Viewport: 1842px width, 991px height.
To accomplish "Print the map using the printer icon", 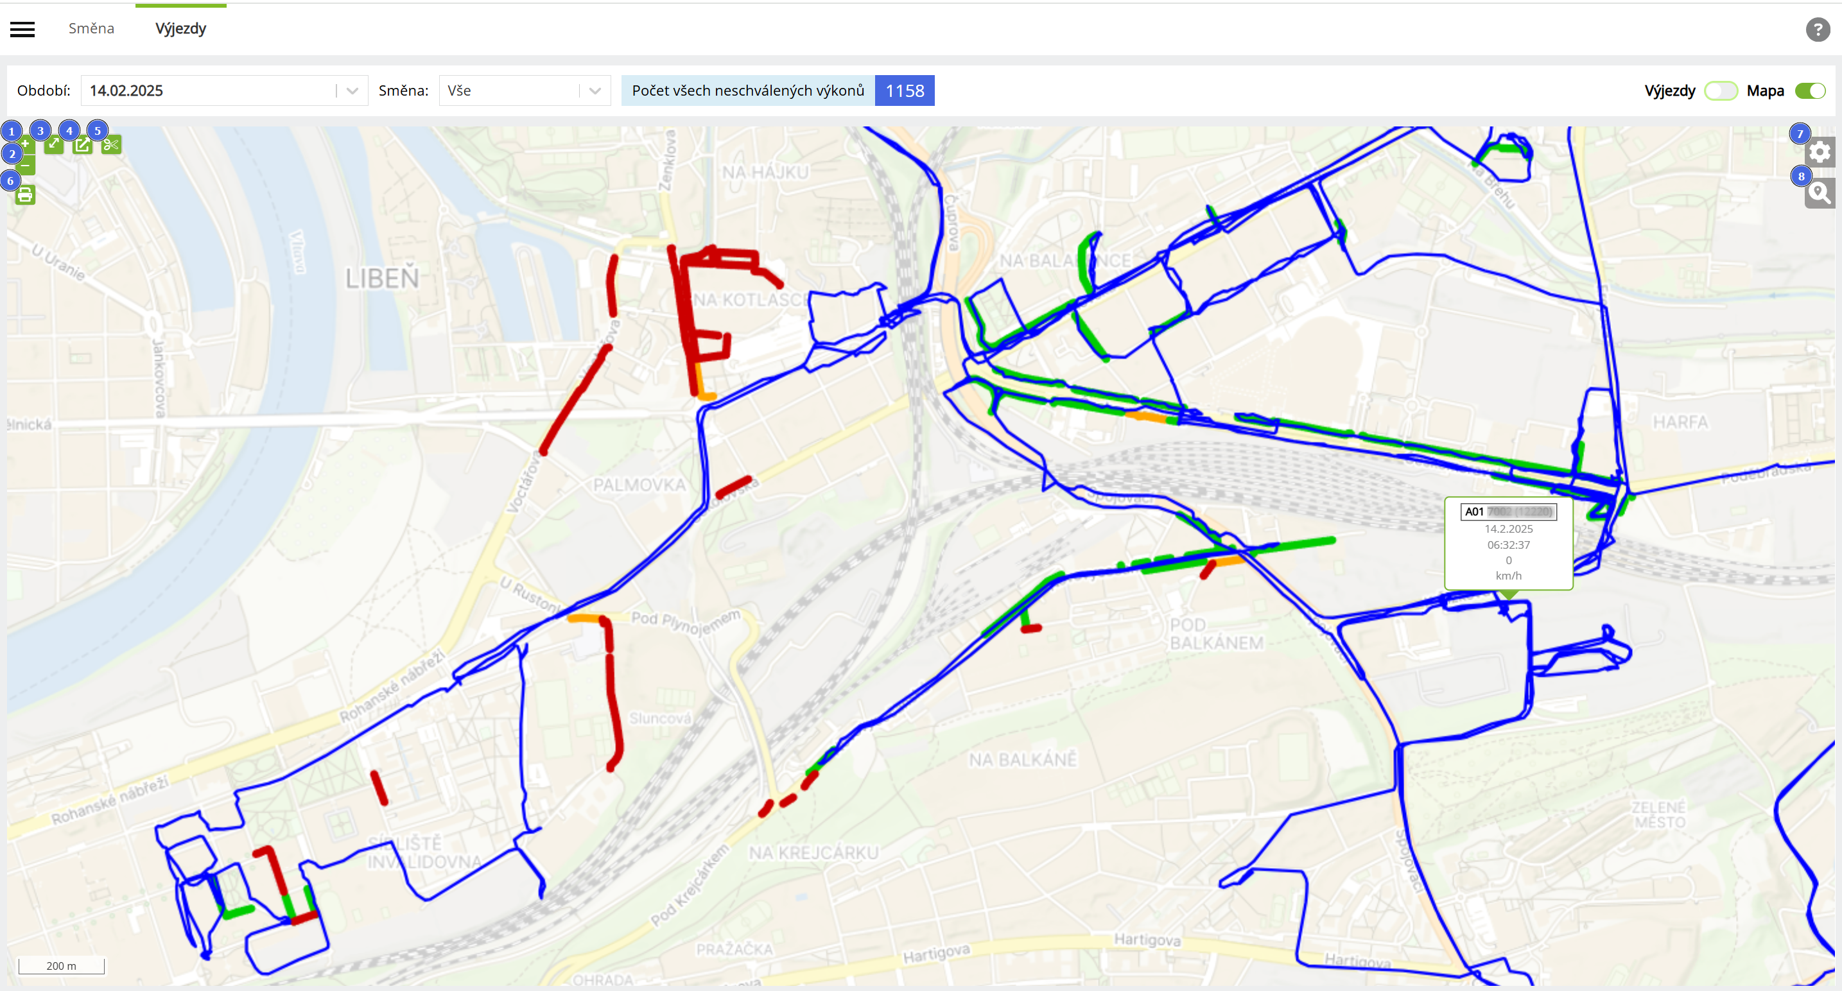I will (26, 194).
